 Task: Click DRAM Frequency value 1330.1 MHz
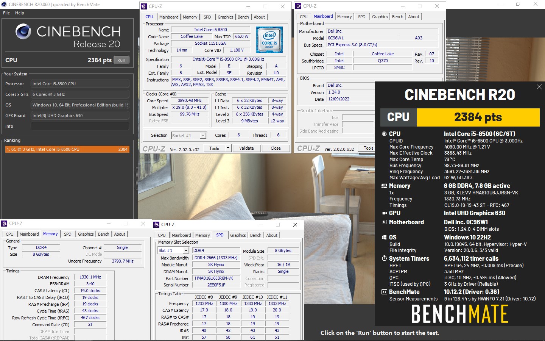(90, 277)
